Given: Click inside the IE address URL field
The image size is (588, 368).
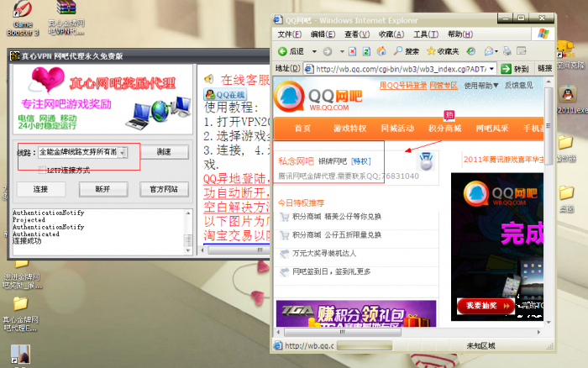Looking at the screenshot, I should coord(401,69).
